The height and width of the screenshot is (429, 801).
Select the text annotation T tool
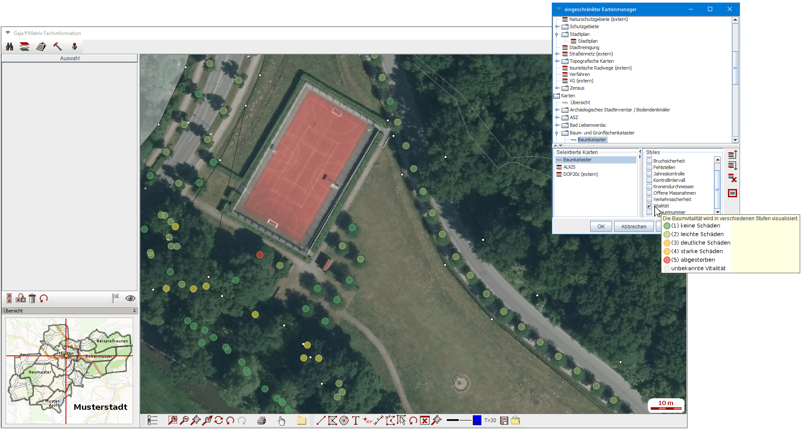click(x=355, y=420)
